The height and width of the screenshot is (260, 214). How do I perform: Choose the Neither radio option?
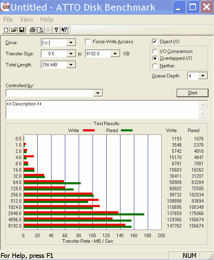pyautogui.click(x=155, y=66)
